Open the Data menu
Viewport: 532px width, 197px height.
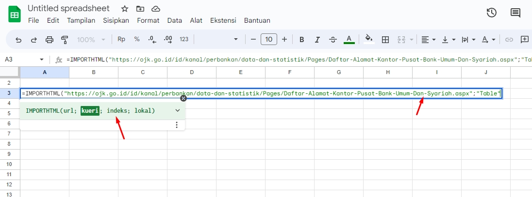[x=174, y=20]
